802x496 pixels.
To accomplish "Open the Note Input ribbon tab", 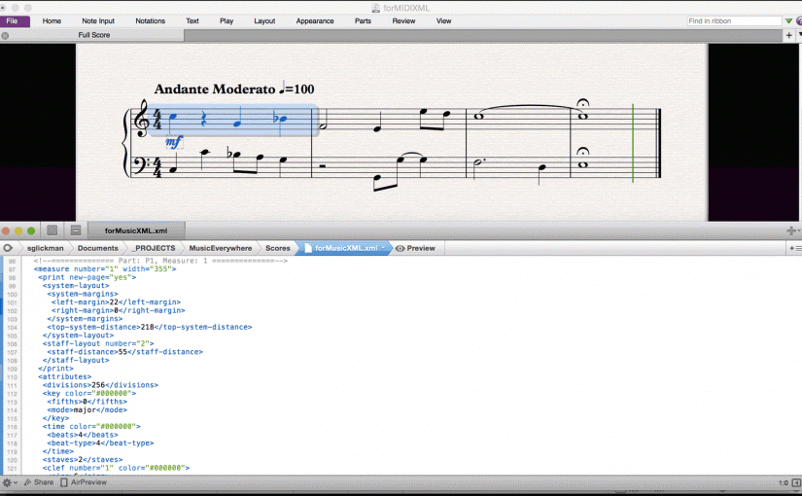I will tap(98, 21).
